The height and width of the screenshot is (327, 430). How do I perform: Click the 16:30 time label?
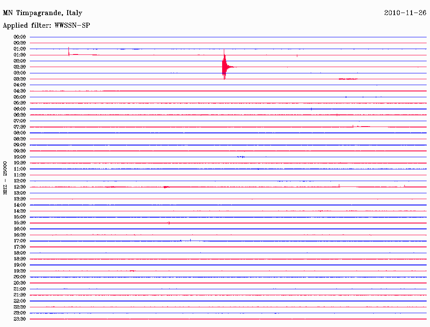(x=19, y=235)
